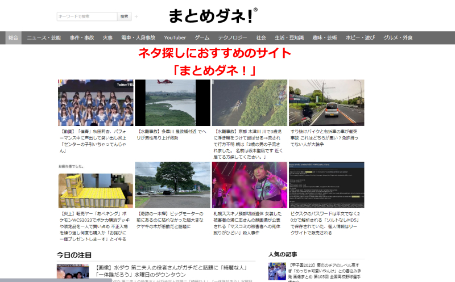This screenshot has width=455, height=282.
Task: Open the 生活・豆知識 category
Action: point(289,37)
